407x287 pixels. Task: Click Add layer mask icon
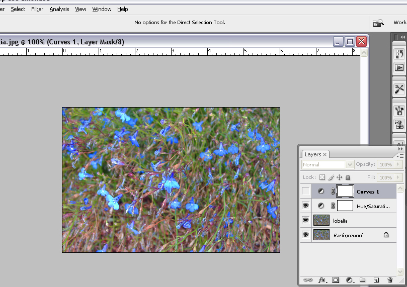click(336, 280)
